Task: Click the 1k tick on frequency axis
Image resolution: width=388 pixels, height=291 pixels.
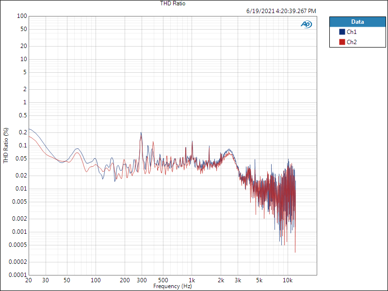Action: [192, 281]
